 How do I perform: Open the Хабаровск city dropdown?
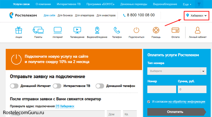[197, 16]
